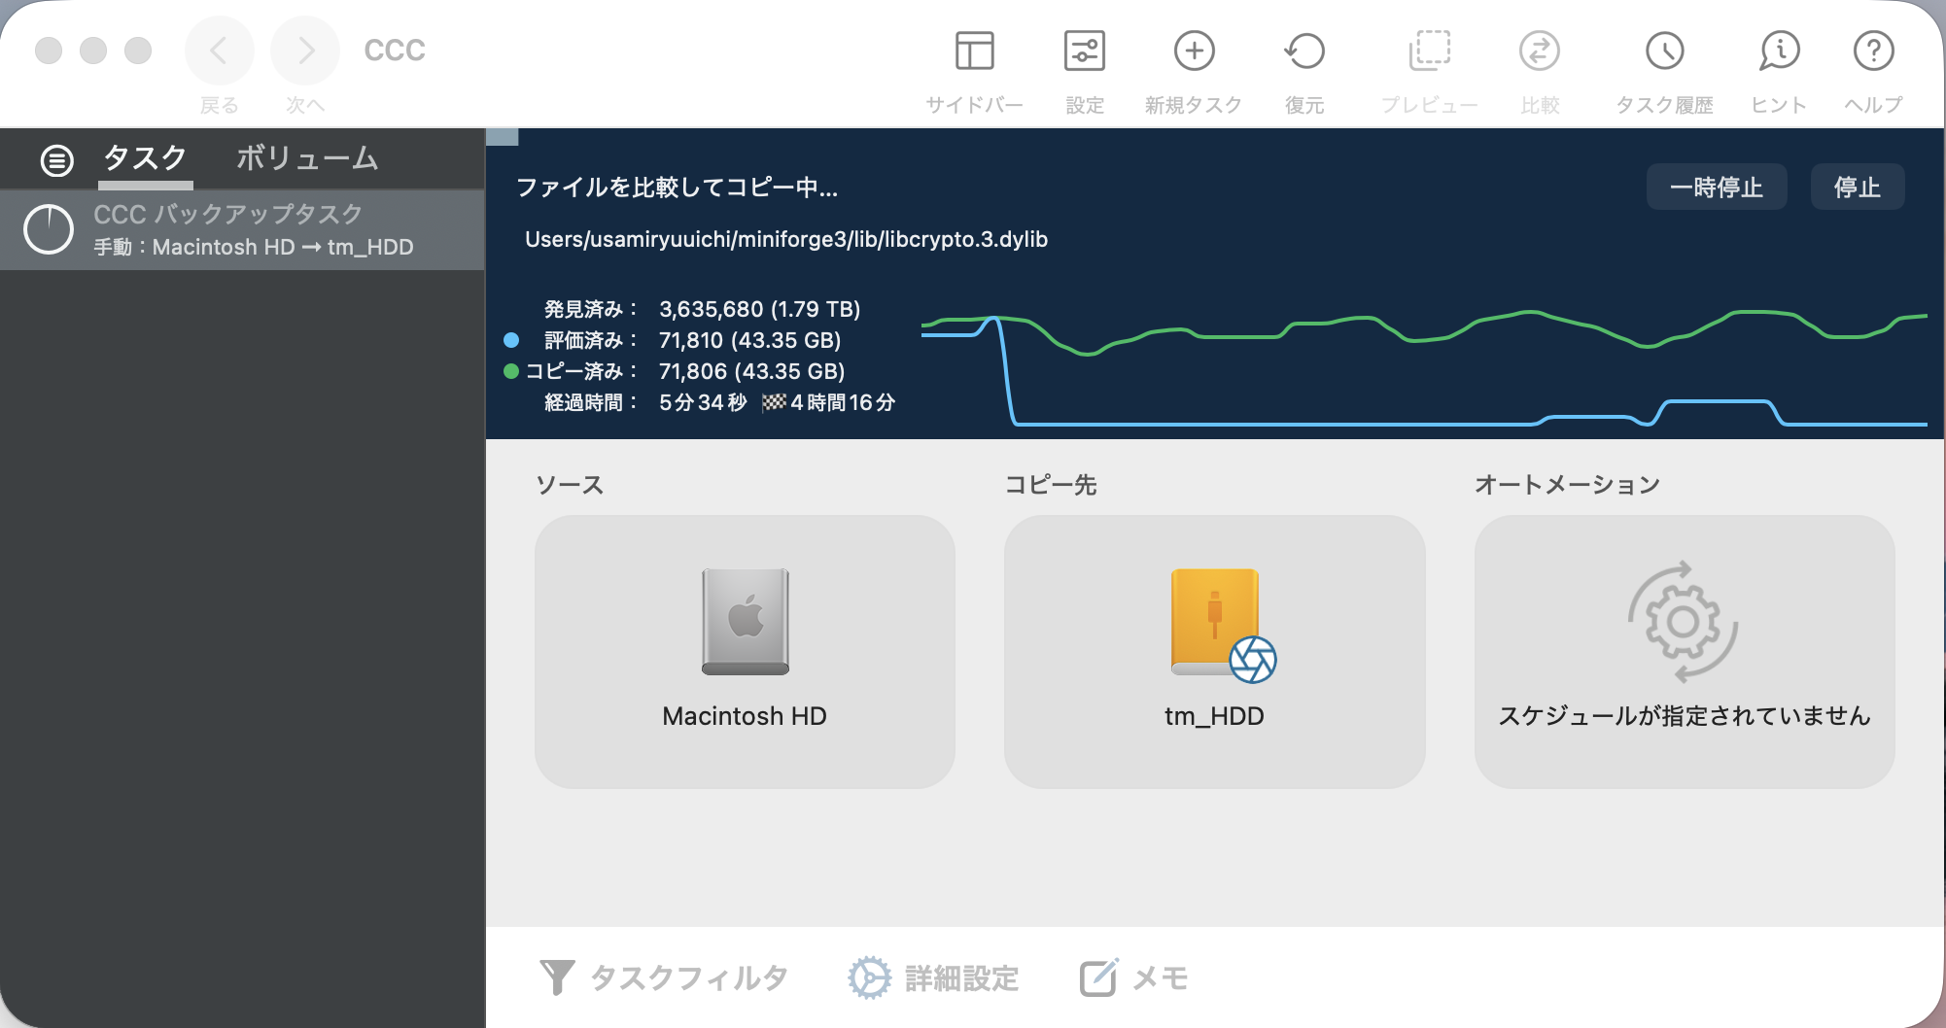1946x1028 pixels.
Task: Open the ヒント tips icon
Action: click(1779, 52)
